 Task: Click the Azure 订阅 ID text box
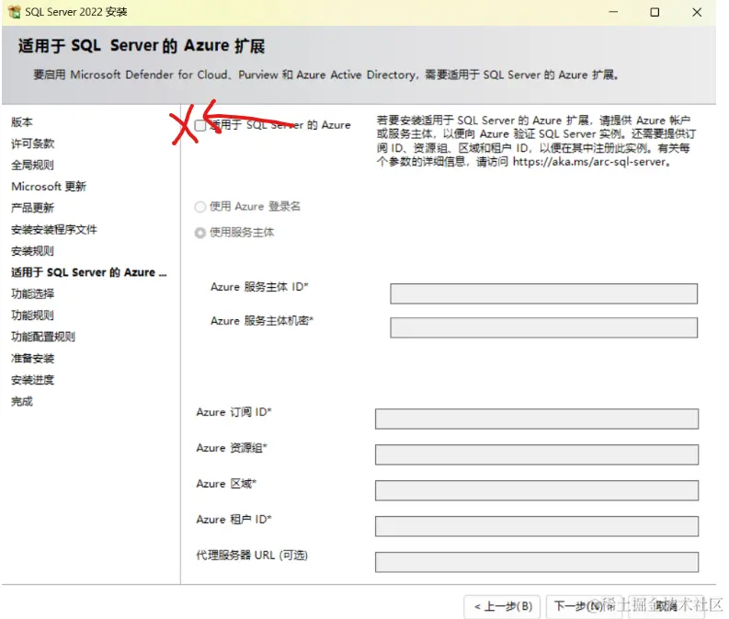[x=537, y=419]
